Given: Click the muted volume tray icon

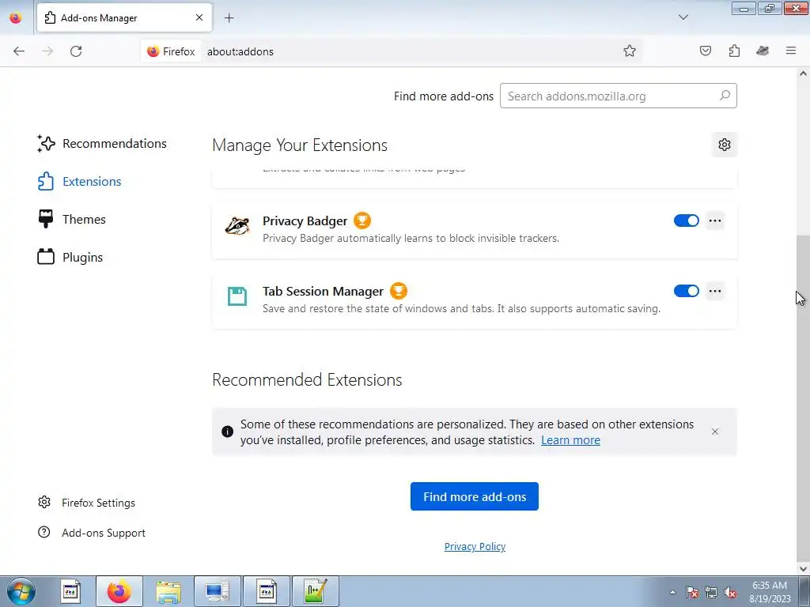Looking at the screenshot, I should tap(730, 592).
